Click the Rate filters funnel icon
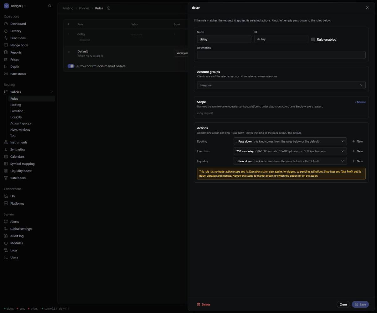This screenshot has height=313, width=377. point(6,178)
